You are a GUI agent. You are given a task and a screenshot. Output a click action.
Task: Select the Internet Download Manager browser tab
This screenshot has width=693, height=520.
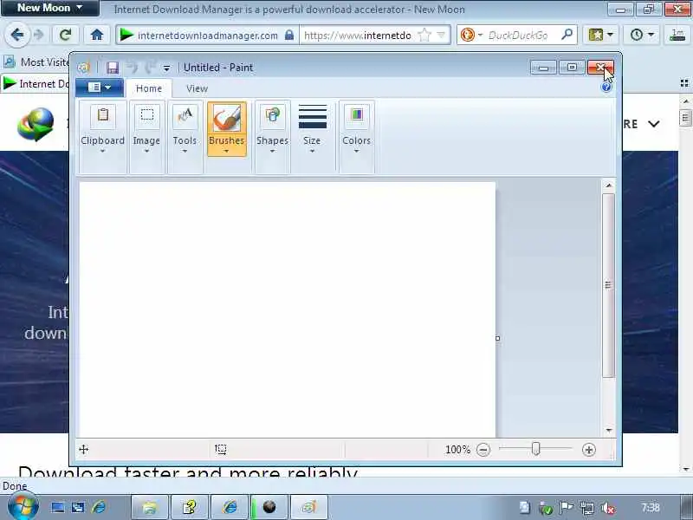[36, 83]
